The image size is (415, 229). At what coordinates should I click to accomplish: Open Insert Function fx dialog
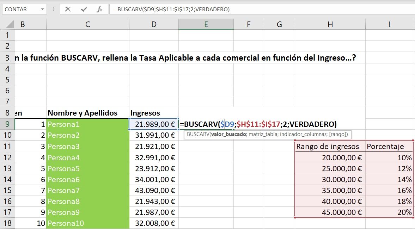click(x=100, y=10)
